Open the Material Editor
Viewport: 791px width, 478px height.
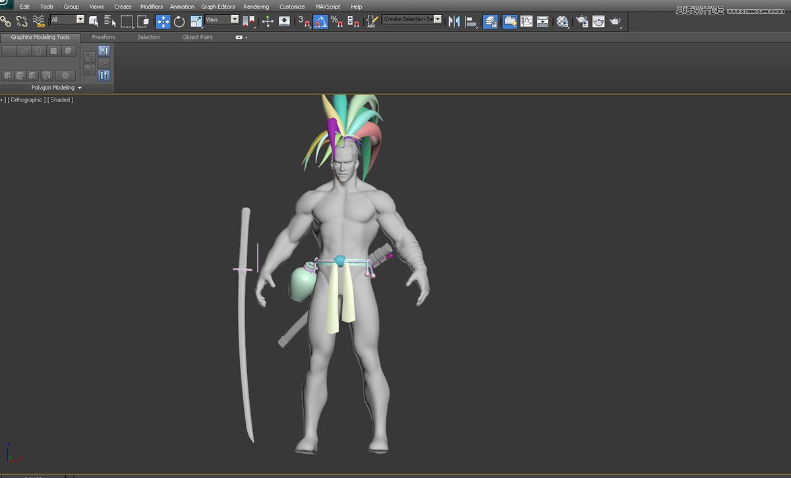(562, 21)
